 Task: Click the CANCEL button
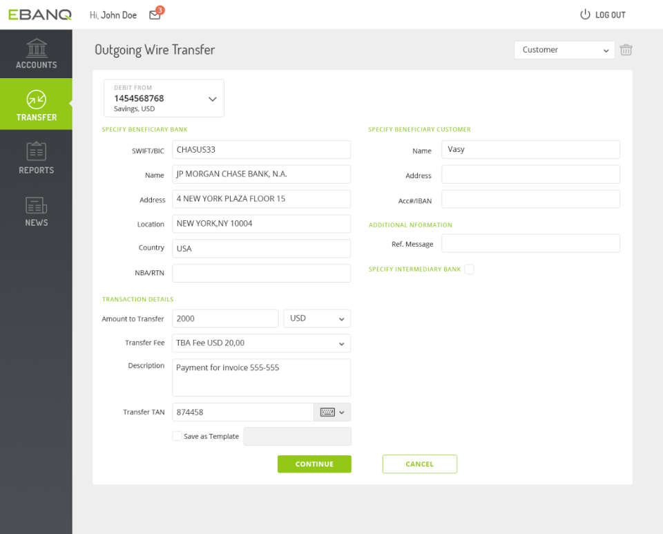(419, 464)
